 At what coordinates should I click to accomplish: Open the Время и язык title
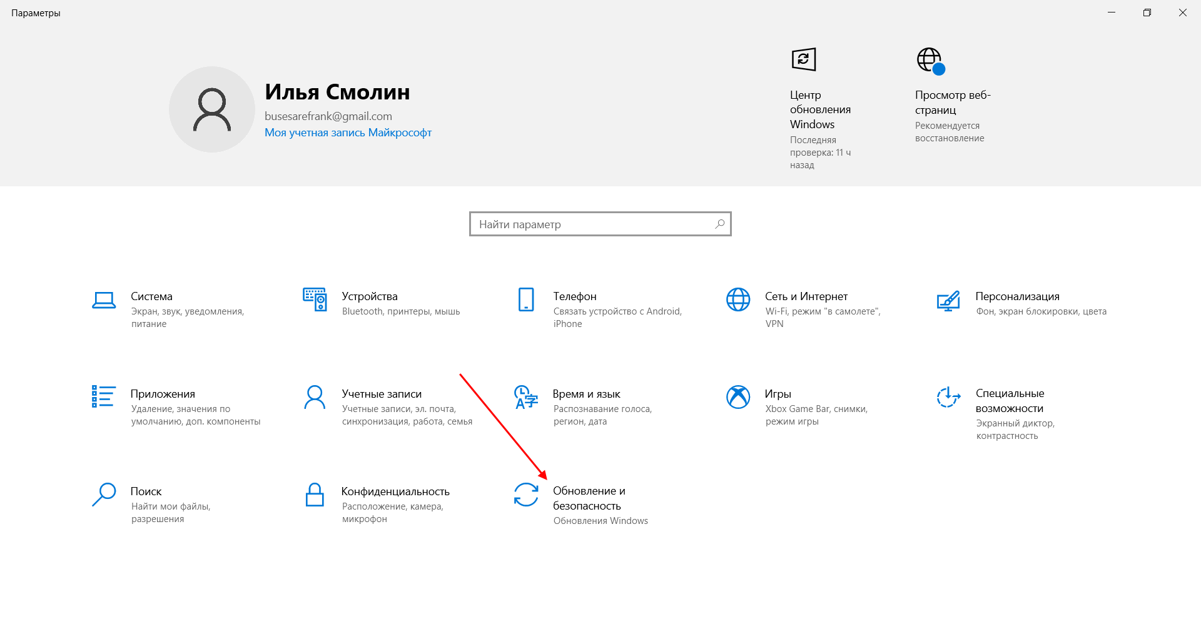[587, 394]
